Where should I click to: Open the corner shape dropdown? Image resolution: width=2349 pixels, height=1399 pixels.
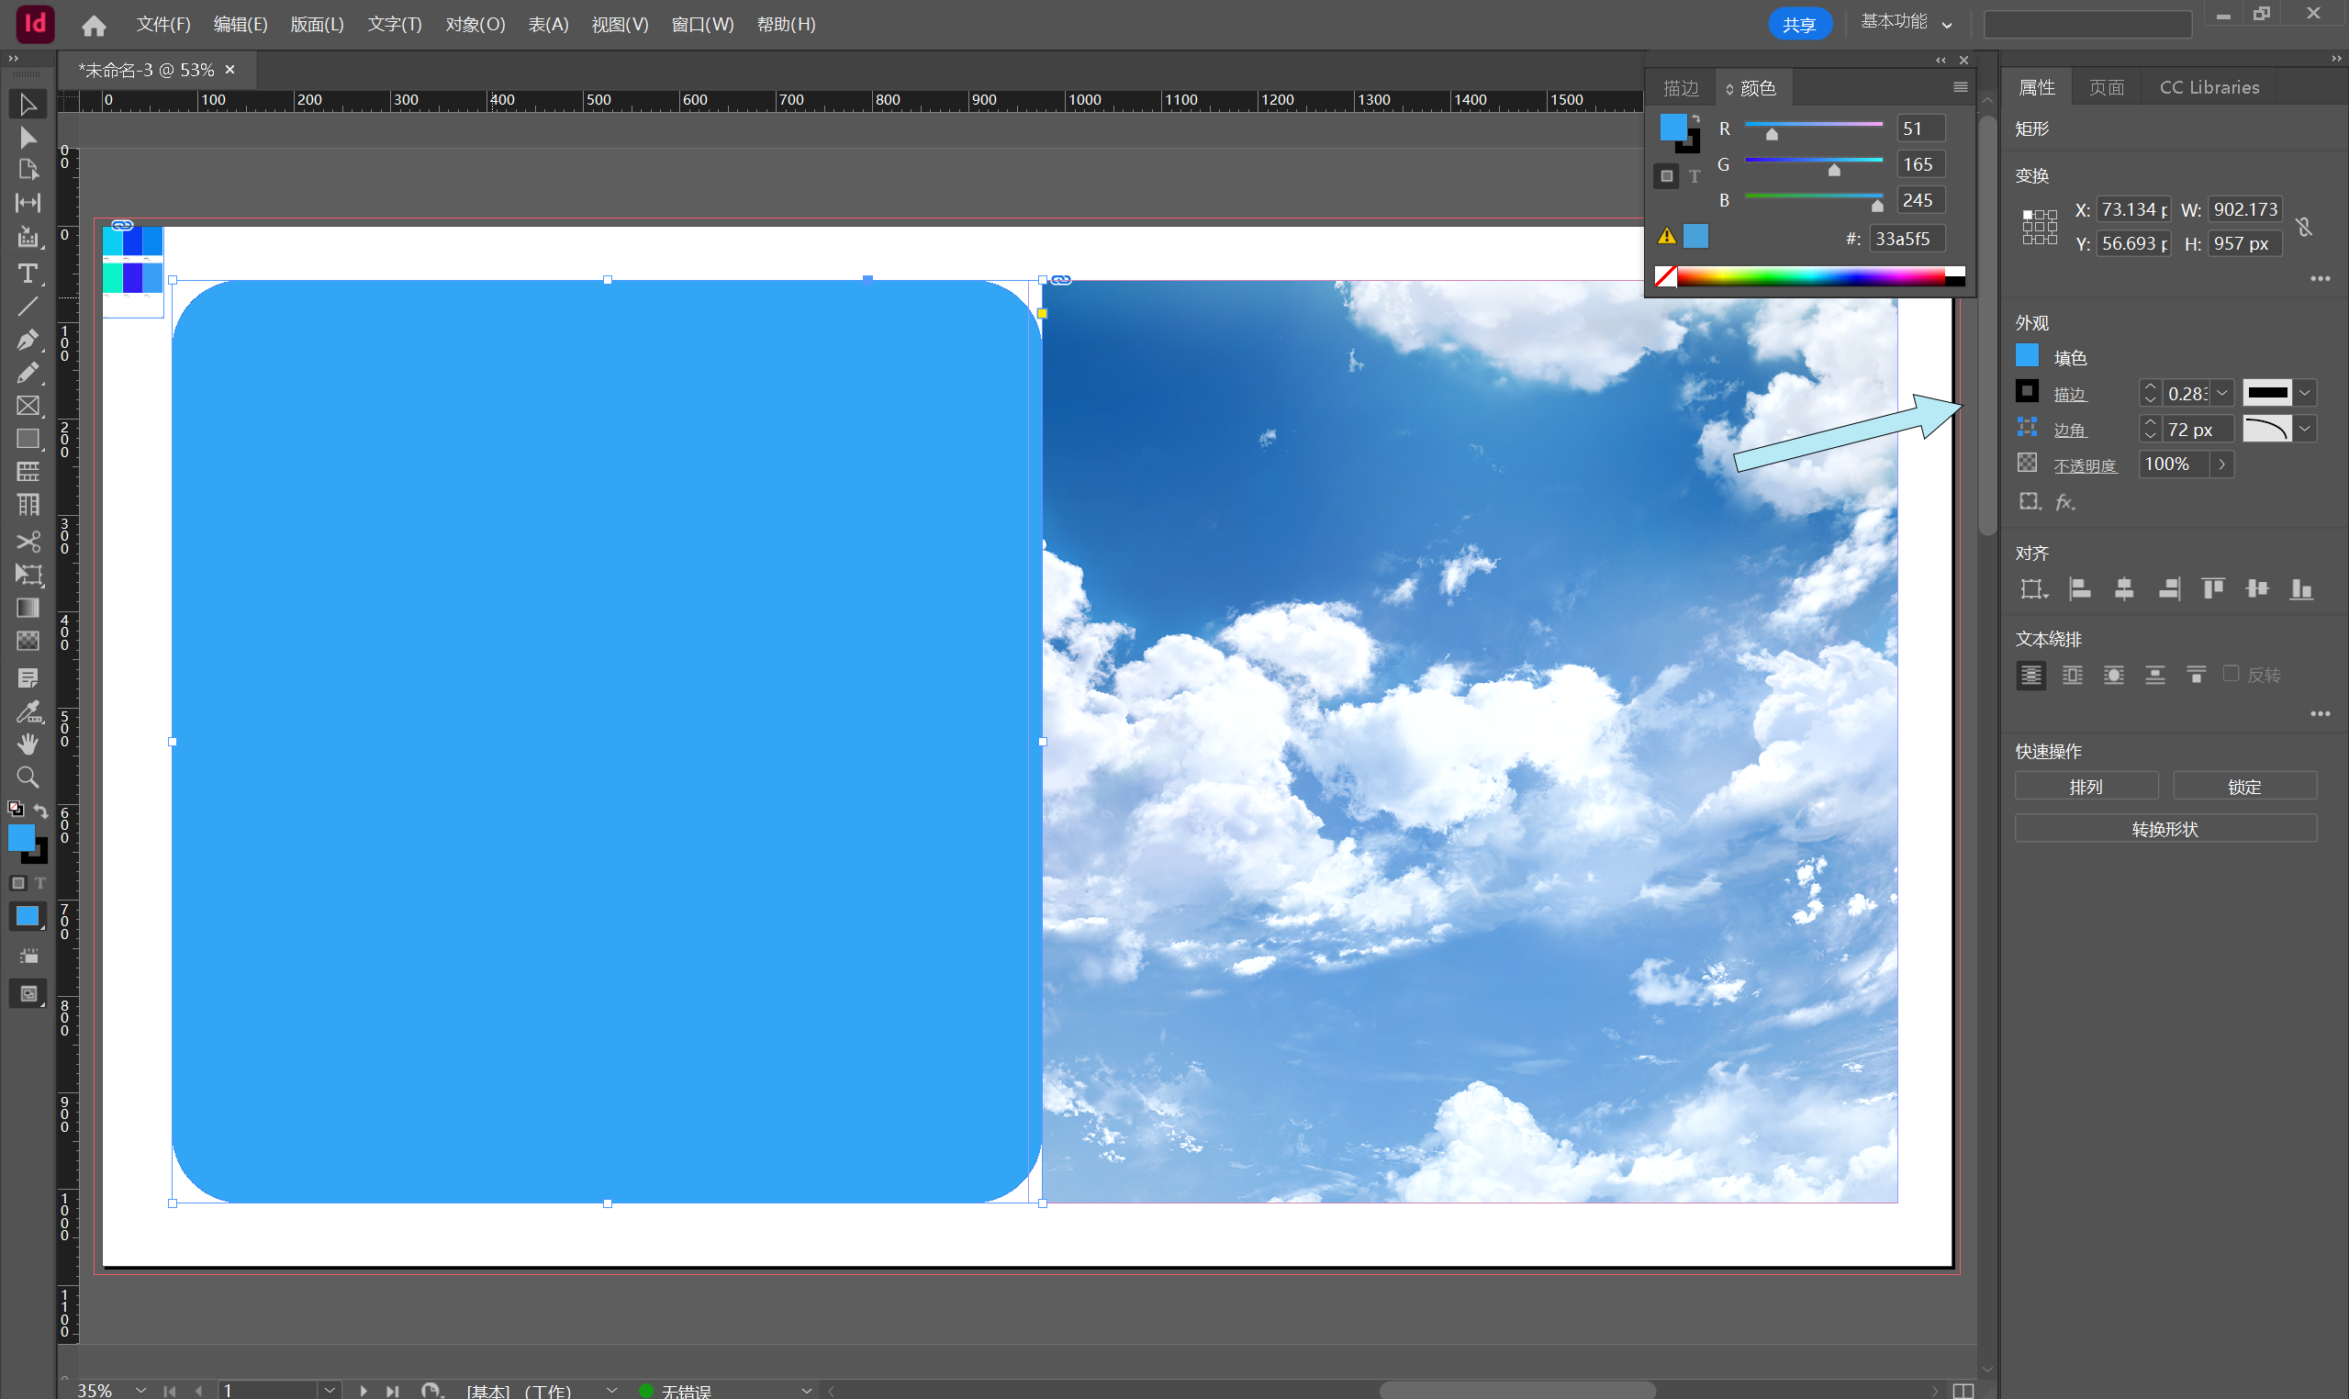2304,429
